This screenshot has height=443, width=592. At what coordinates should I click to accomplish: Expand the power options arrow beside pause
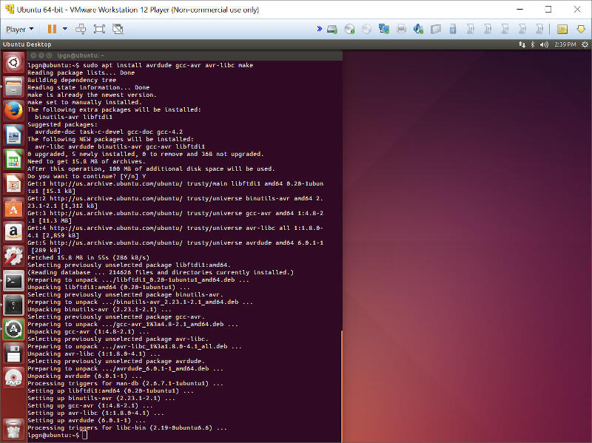pos(65,29)
